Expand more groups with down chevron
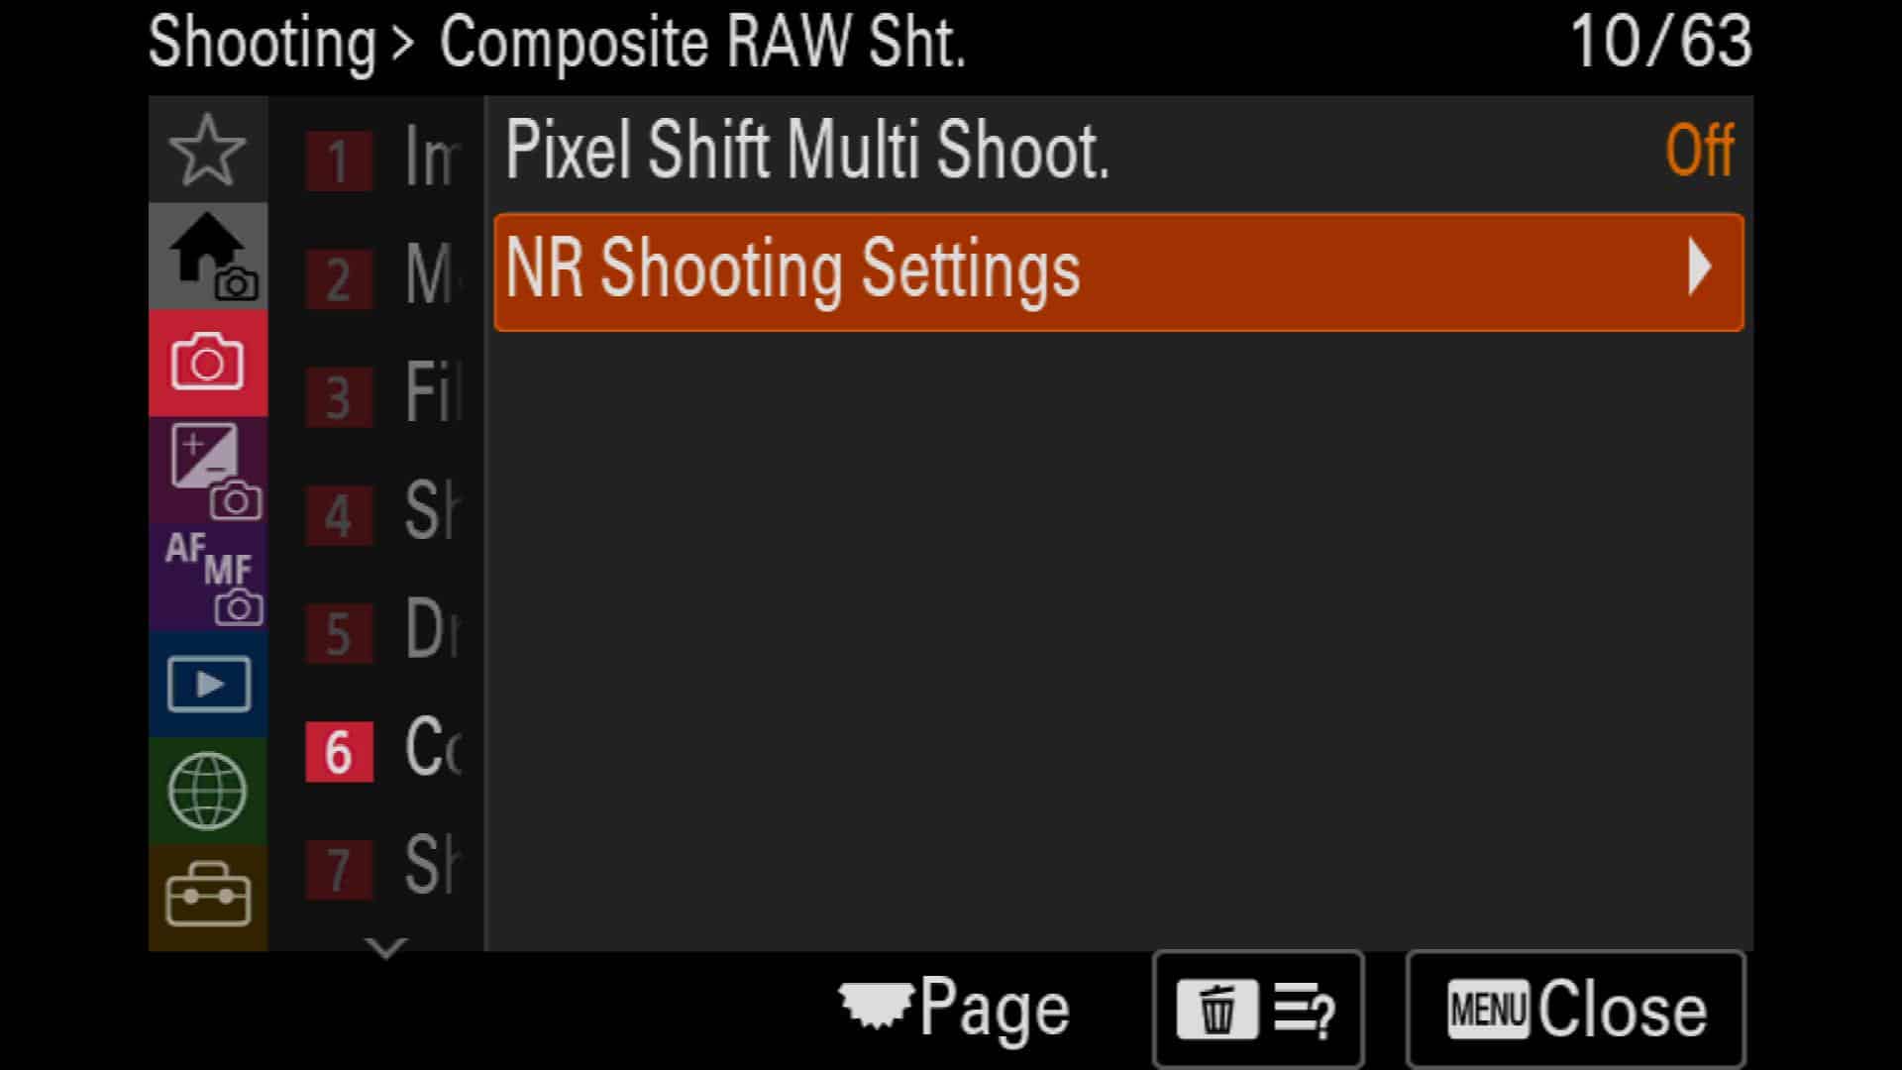The image size is (1902, 1070). tap(385, 948)
